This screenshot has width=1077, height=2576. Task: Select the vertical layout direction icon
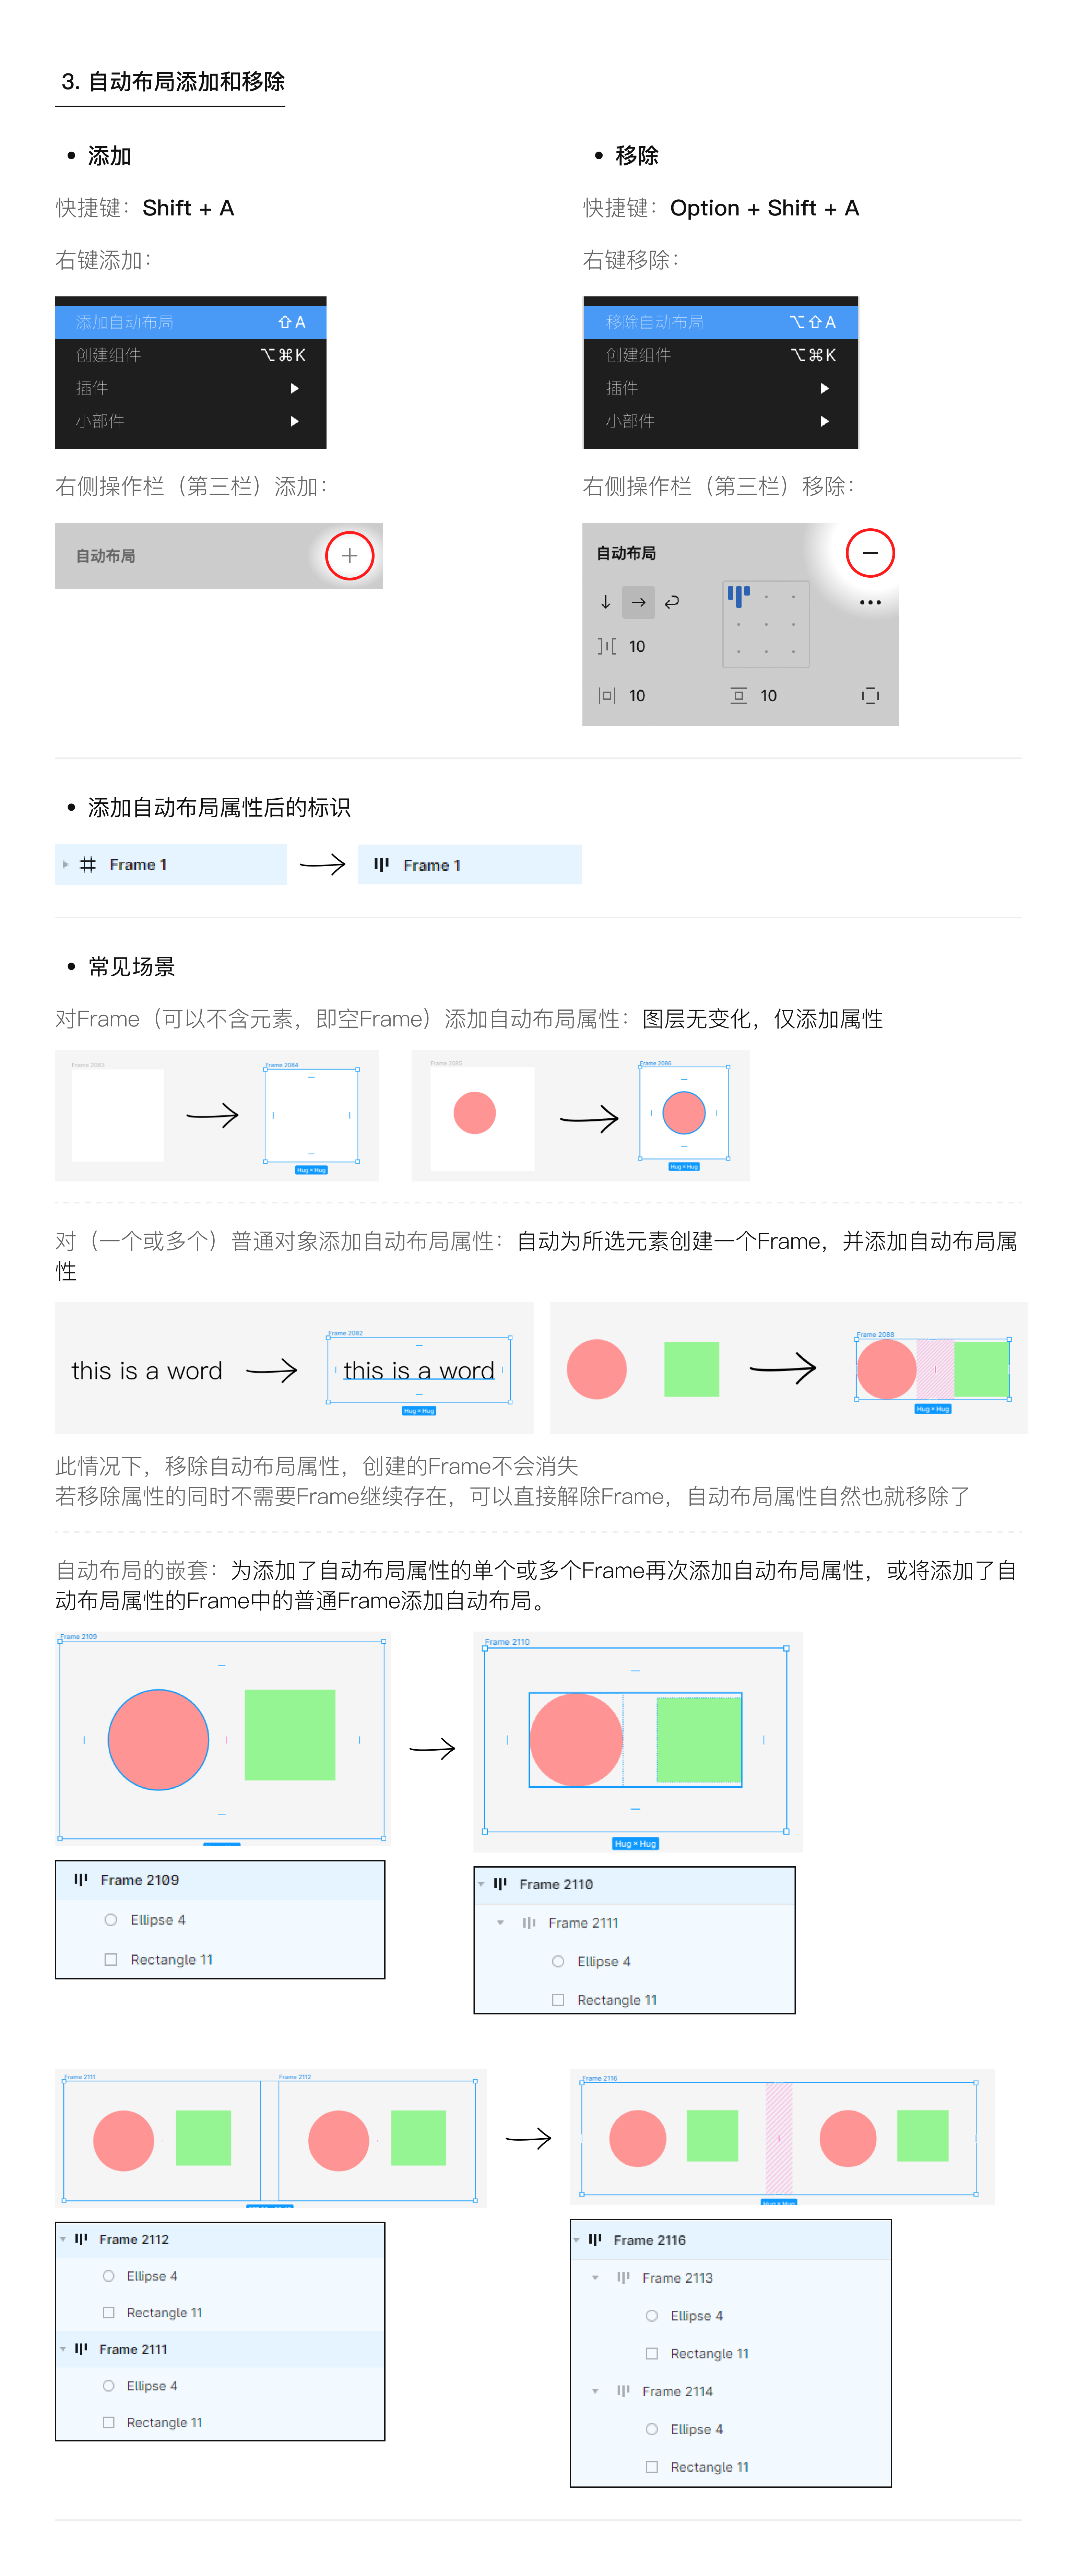pos(605,602)
